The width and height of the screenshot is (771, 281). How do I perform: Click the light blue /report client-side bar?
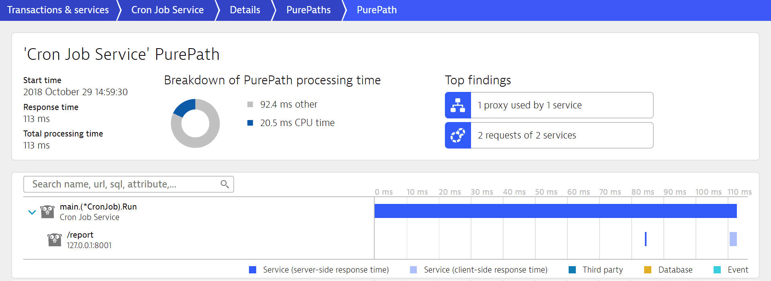(733, 239)
